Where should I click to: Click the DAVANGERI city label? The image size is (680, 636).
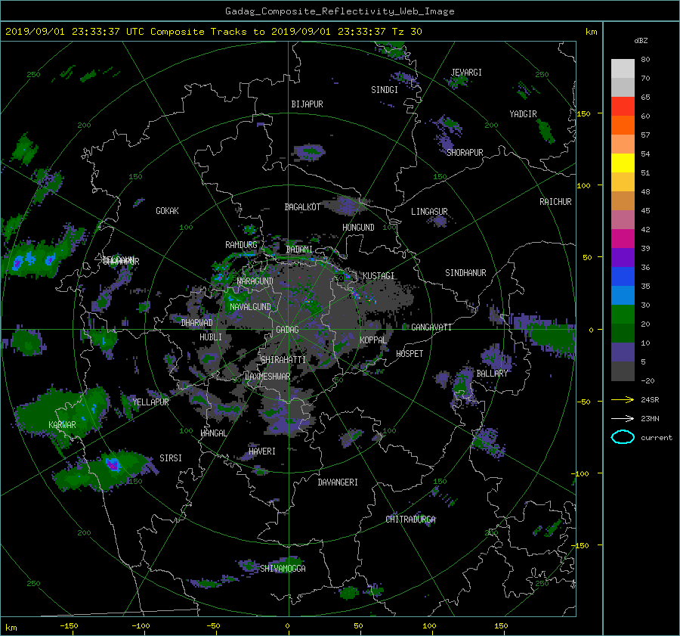(338, 482)
